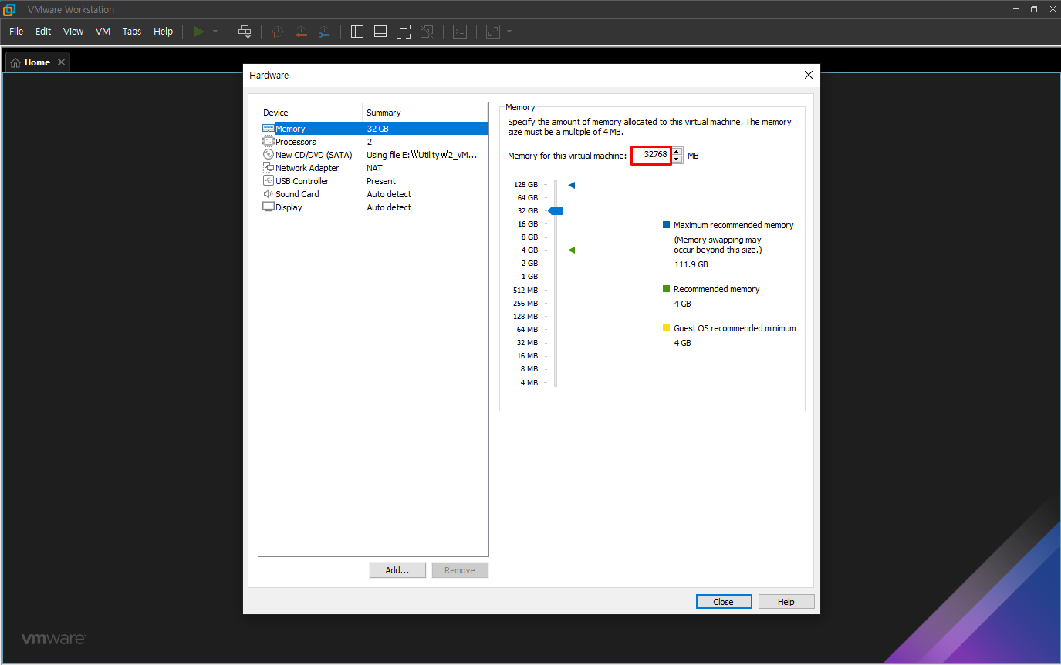Click the green recommended memory marker
Screen dimensions: 1061x665
(572, 250)
